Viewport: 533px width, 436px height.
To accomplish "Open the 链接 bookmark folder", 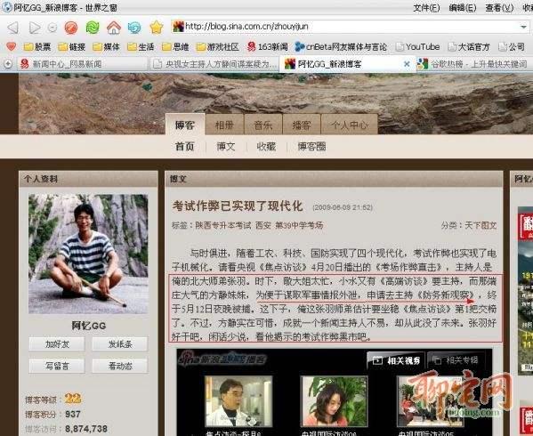I will click(x=72, y=46).
